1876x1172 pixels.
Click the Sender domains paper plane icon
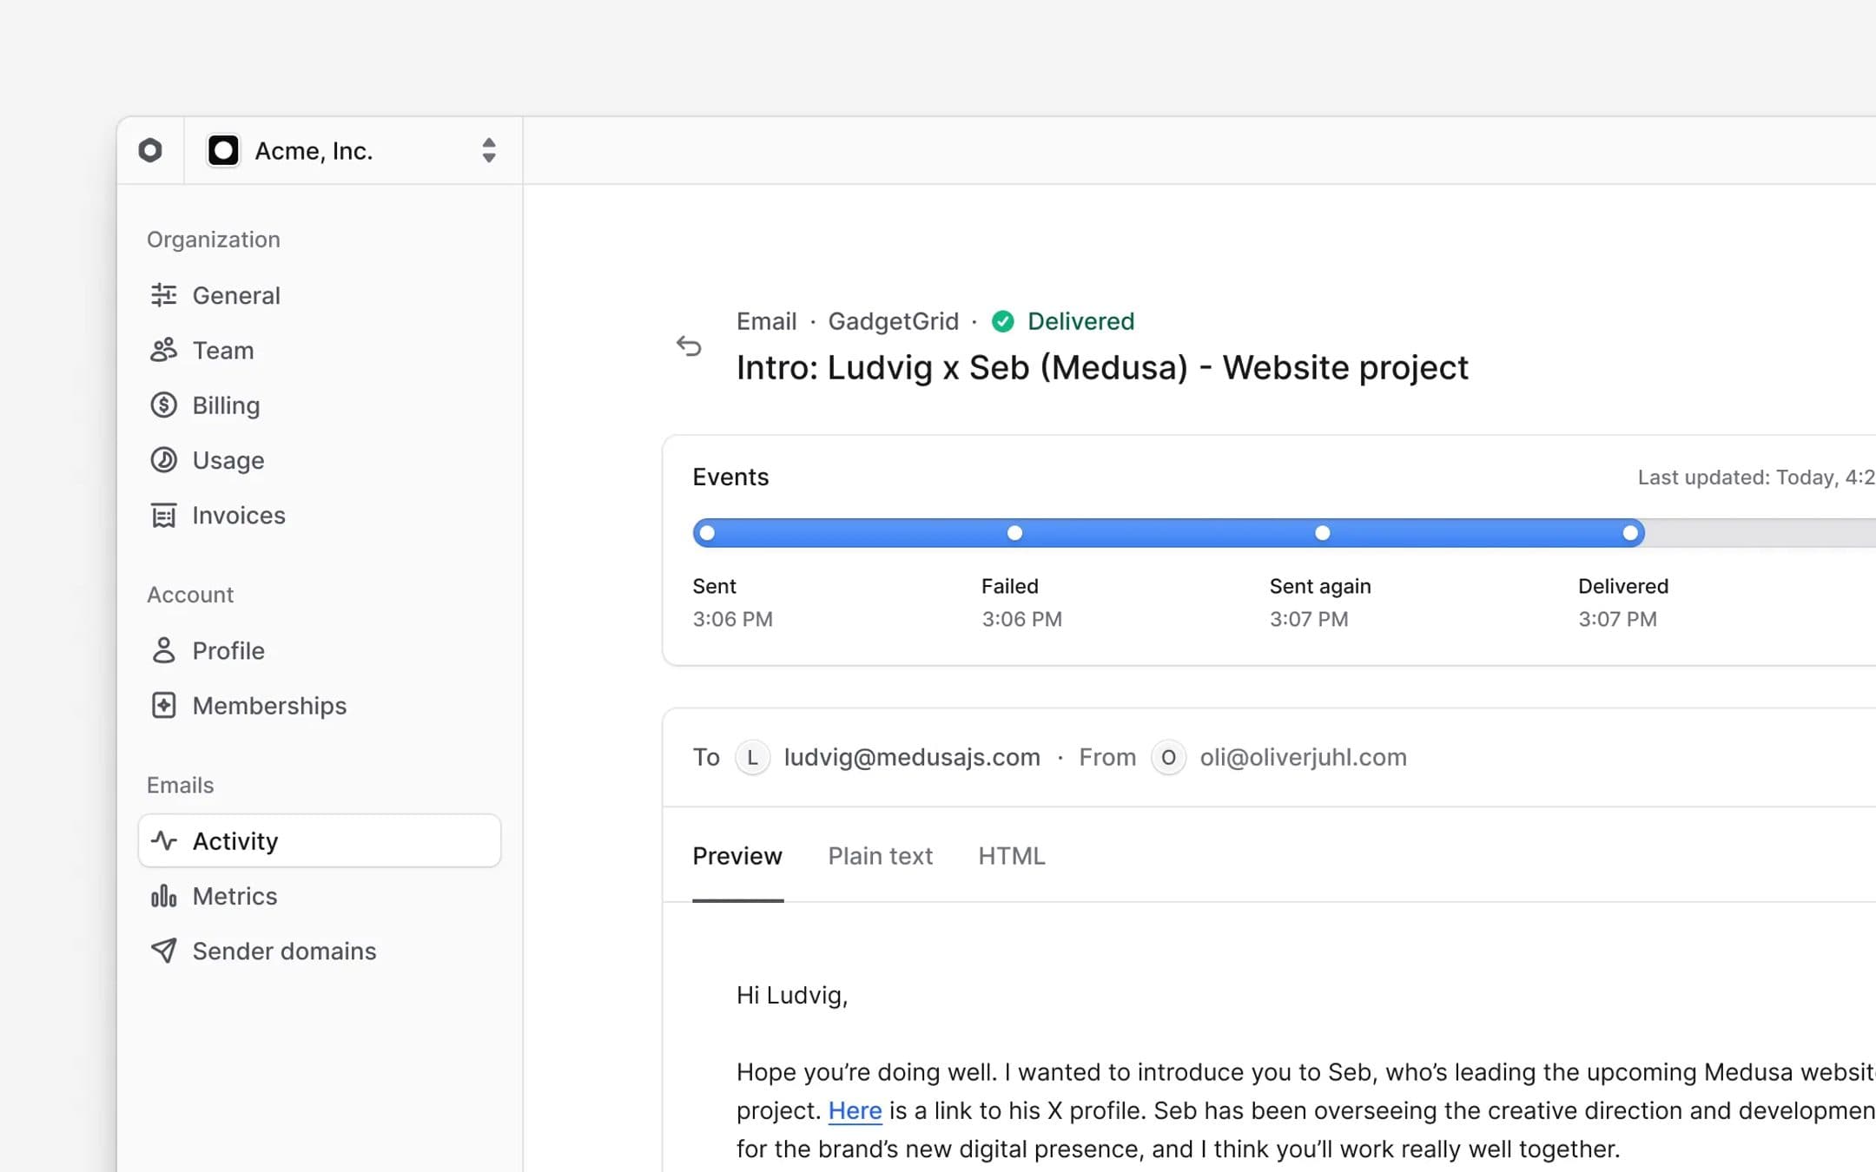[x=163, y=951]
